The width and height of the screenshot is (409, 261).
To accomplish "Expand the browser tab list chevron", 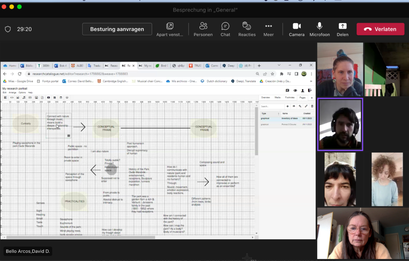I will pos(279,65).
